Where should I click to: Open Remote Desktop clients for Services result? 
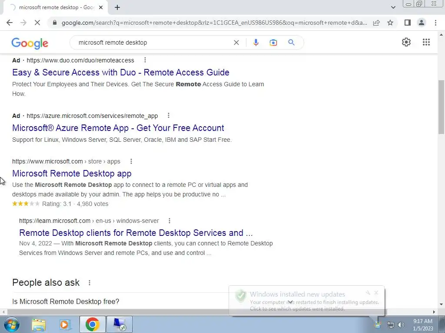point(136,233)
